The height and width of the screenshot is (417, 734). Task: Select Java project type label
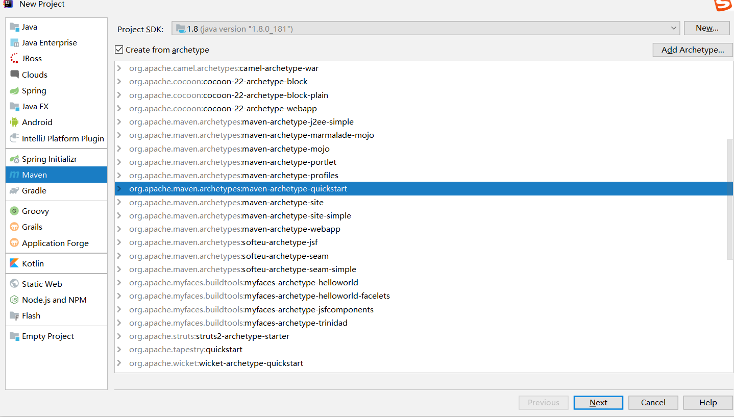point(30,27)
